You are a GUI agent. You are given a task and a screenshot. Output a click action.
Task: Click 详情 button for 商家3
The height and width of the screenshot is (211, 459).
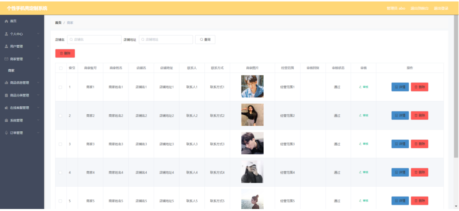[400, 144]
